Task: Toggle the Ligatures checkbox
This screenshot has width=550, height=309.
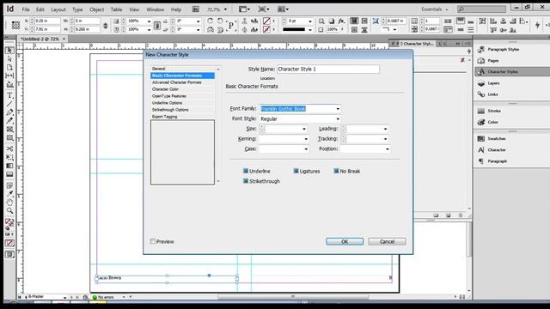Action: 296,171
